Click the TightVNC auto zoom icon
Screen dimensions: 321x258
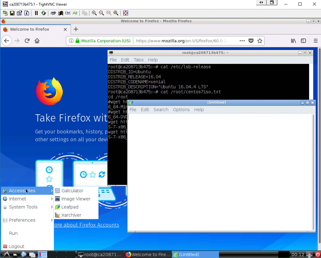pyautogui.click(x=116, y=13)
